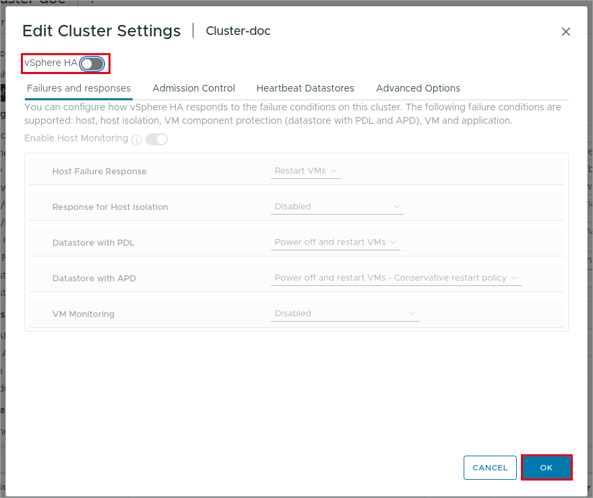593x498 pixels.
Task: Close the Edit Cluster Settings dialog
Action: point(566,32)
